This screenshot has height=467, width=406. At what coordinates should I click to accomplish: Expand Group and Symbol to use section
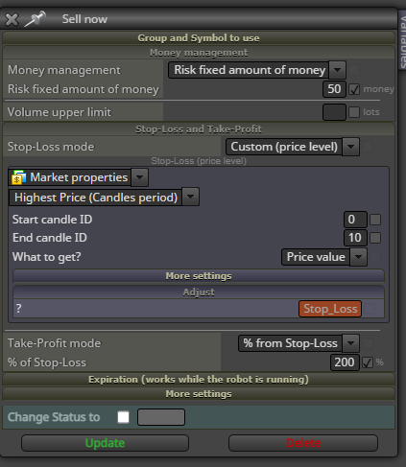[x=199, y=38]
